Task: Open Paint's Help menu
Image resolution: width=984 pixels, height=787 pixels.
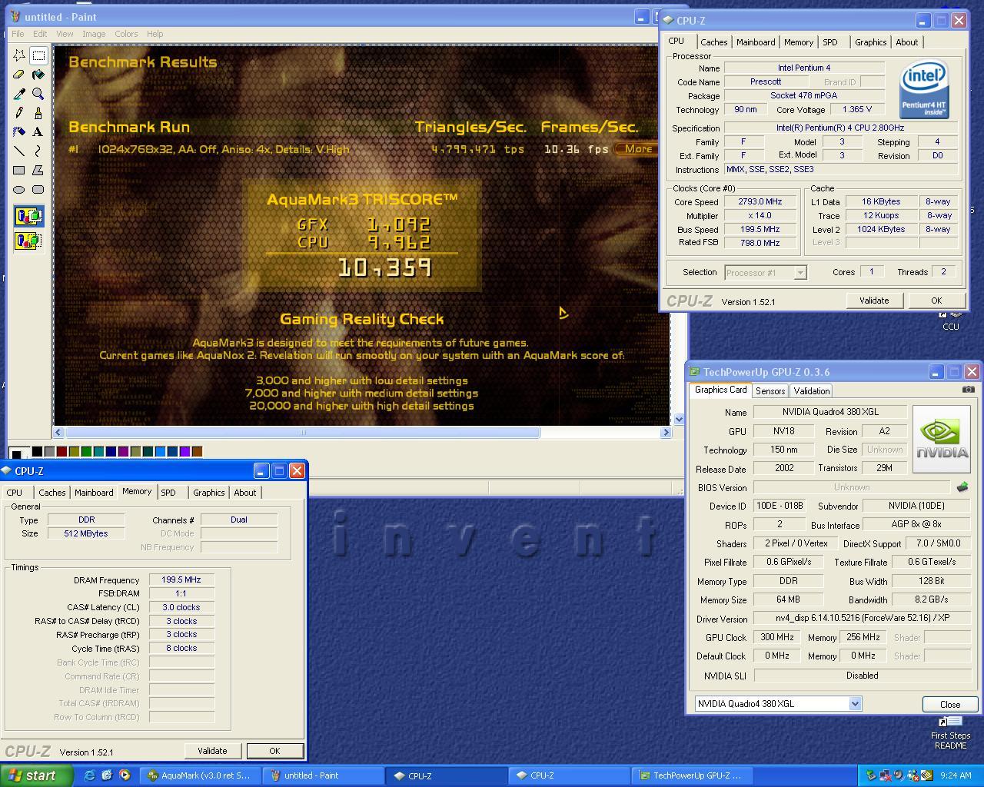Action: pyautogui.click(x=155, y=34)
